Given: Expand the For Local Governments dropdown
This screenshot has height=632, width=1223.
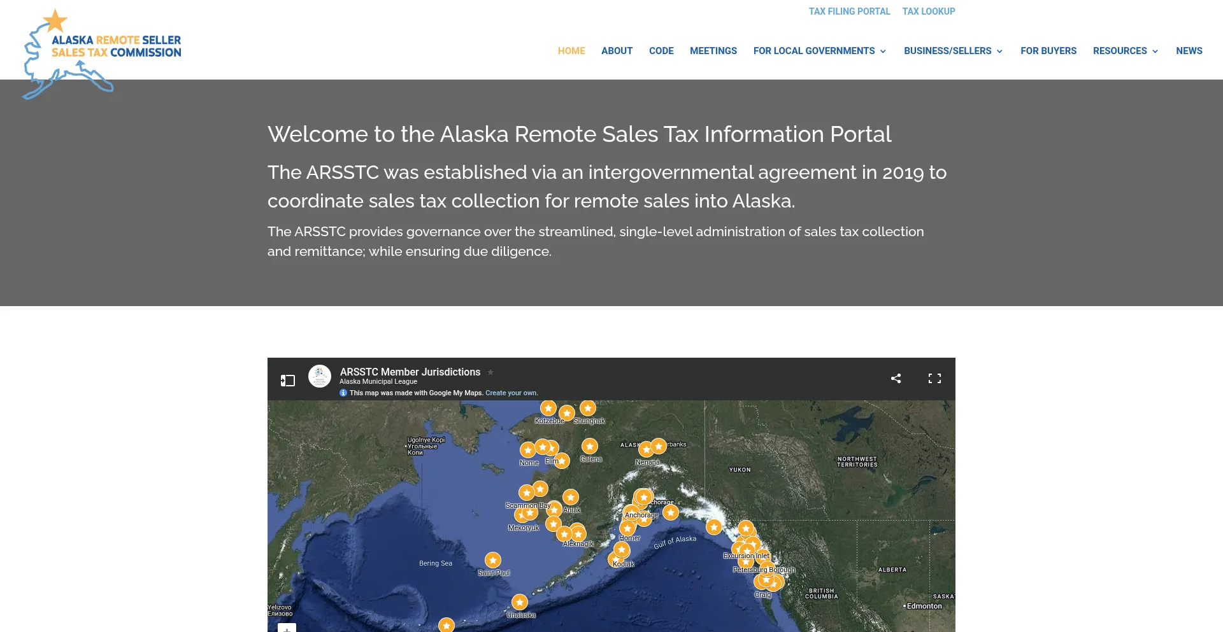Looking at the screenshot, I should pos(819,51).
